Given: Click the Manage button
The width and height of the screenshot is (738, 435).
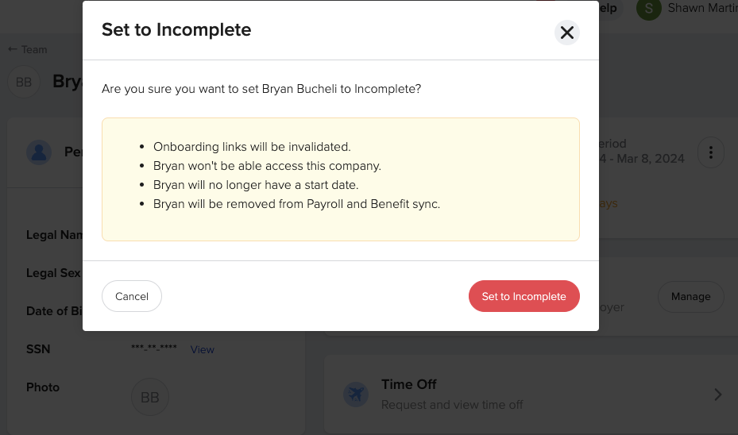Looking at the screenshot, I should tap(690, 297).
